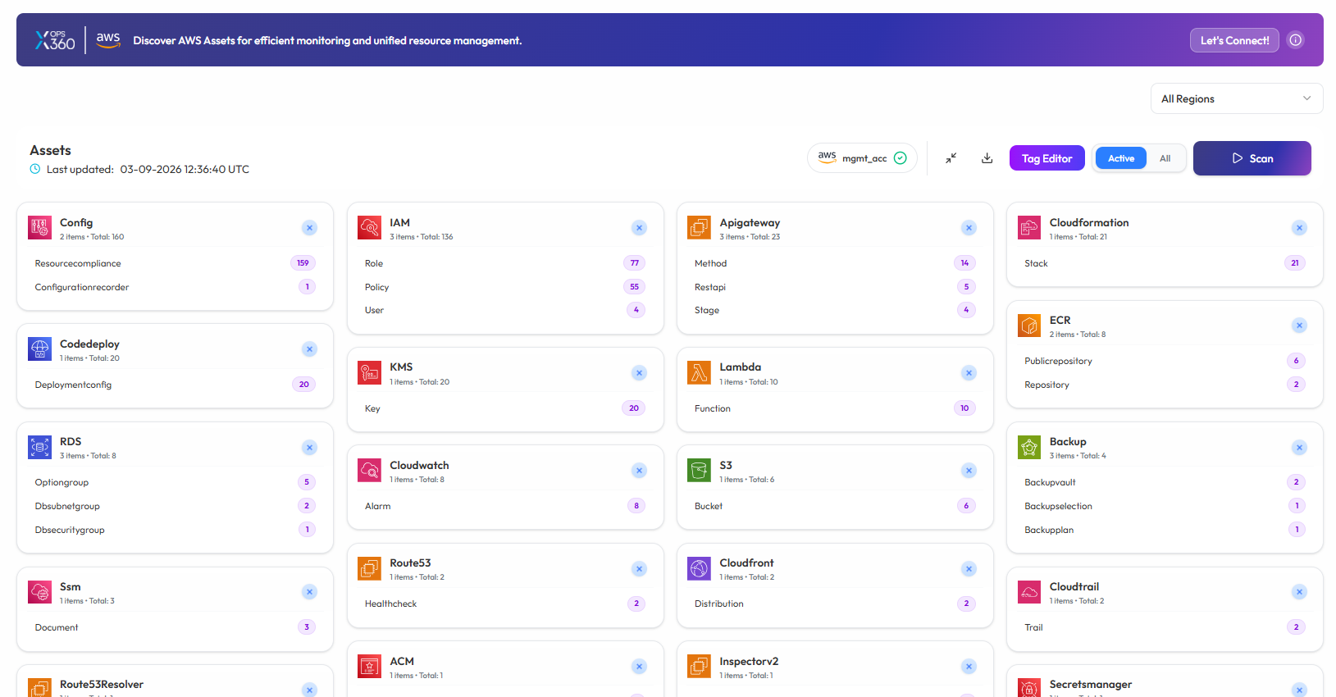The height and width of the screenshot is (697, 1336).
Task: Open the Tag Editor
Action: click(x=1046, y=158)
